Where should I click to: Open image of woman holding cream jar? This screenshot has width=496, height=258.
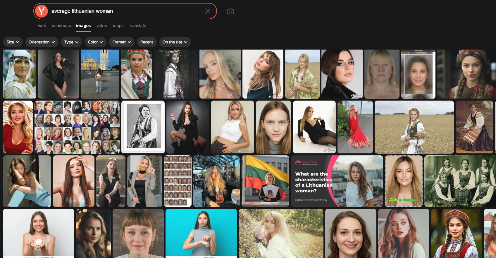[39, 233]
